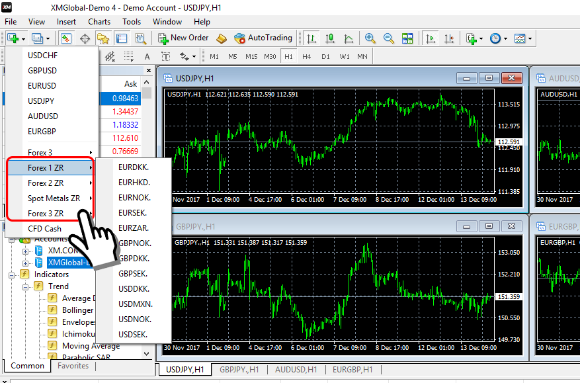
Task: Open the Periods clock icon
Action: click(x=495, y=38)
